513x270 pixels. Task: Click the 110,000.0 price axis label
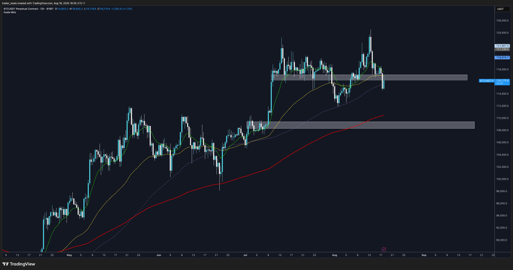click(502, 118)
